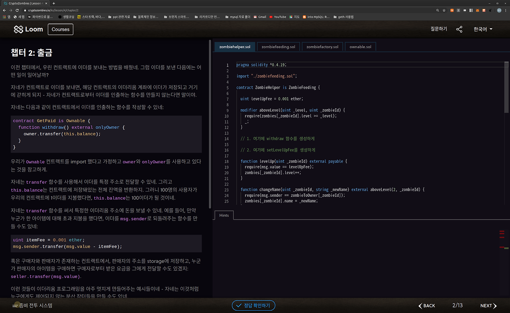Click the zoom magnifier icon in address bar

[x=438, y=10]
